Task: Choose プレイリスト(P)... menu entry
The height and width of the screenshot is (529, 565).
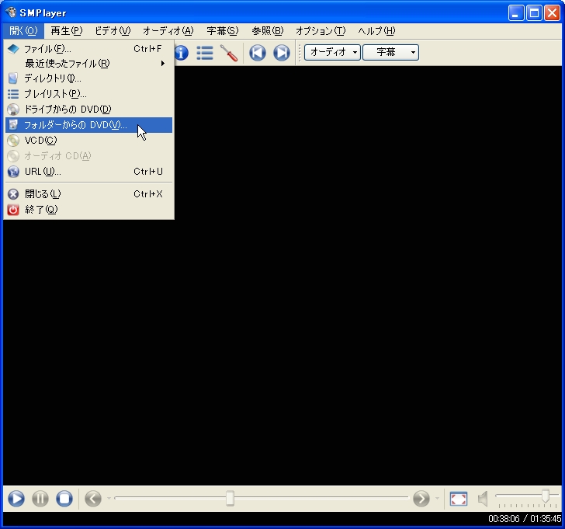Action: (88, 94)
